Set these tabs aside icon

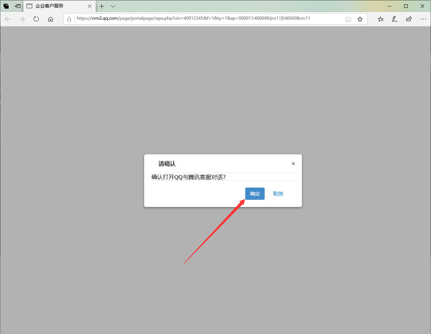point(18,6)
